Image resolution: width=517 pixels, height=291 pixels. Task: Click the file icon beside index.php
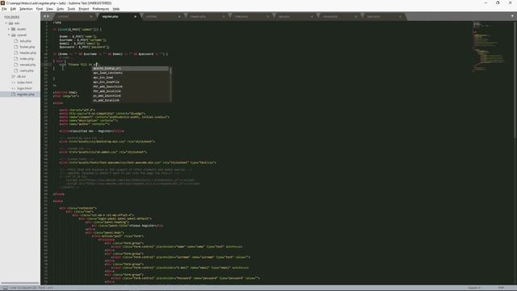[16, 59]
